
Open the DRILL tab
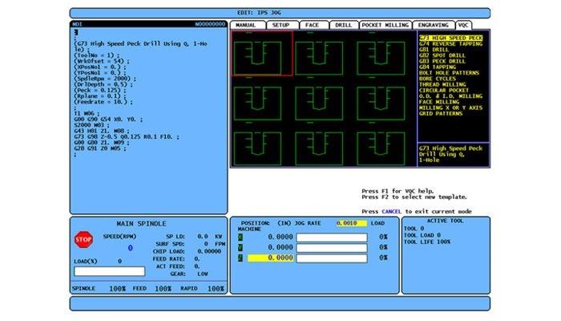tap(344, 25)
